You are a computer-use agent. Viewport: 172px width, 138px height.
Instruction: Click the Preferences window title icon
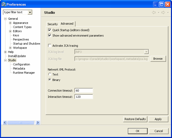[x=3, y=4]
